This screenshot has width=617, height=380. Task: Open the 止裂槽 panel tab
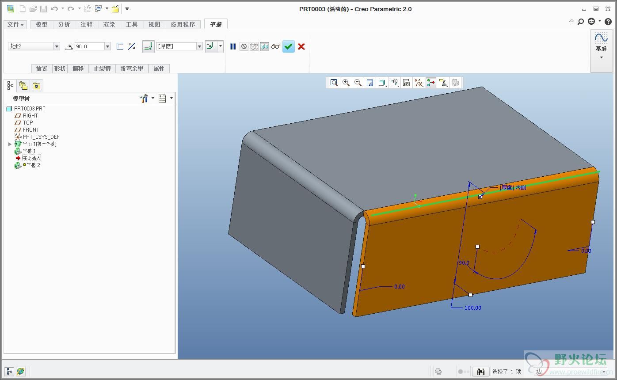click(x=102, y=68)
